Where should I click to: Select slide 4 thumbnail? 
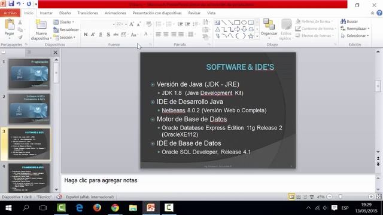(29, 178)
